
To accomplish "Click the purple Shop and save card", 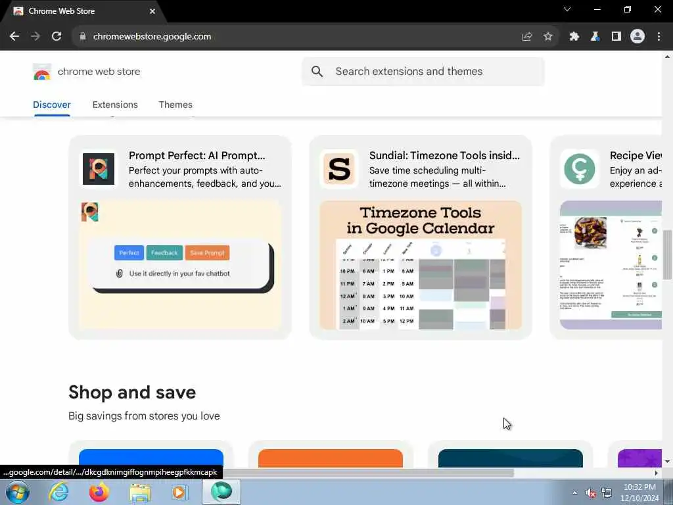I will [639, 458].
